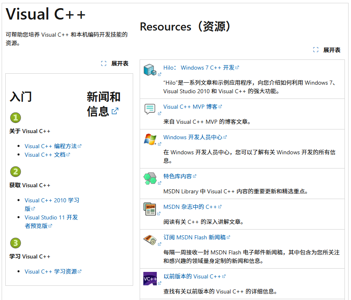Click green step 3 circle badge
The width and height of the screenshot is (351, 300).
15,243
